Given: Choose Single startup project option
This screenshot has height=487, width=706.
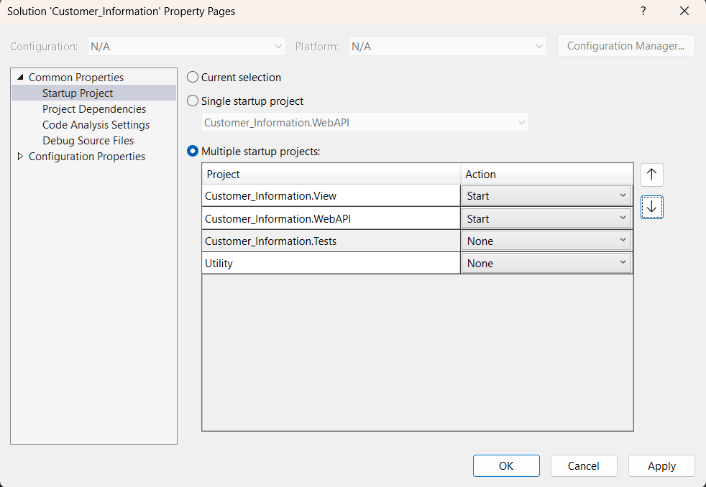Looking at the screenshot, I should pyautogui.click(x=192, y=101).
